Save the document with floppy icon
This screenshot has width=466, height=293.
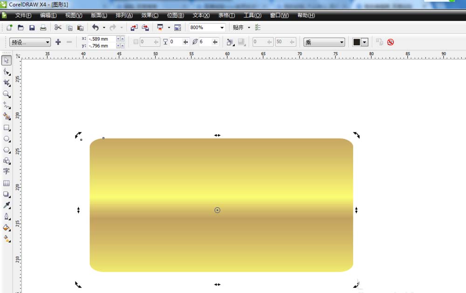point(32,27)
